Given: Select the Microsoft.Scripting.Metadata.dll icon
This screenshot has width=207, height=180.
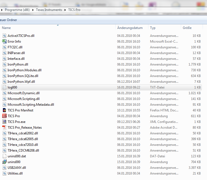Looking at the screenshot, I should point(4,105).
